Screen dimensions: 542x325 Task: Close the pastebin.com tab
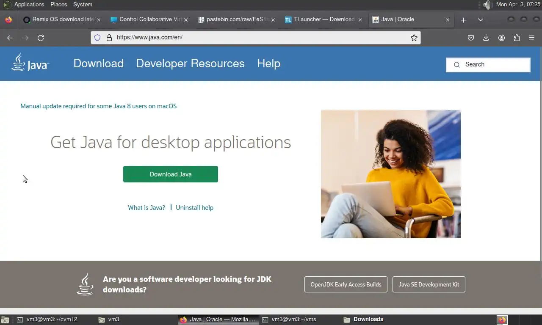[x=273, y=20]
